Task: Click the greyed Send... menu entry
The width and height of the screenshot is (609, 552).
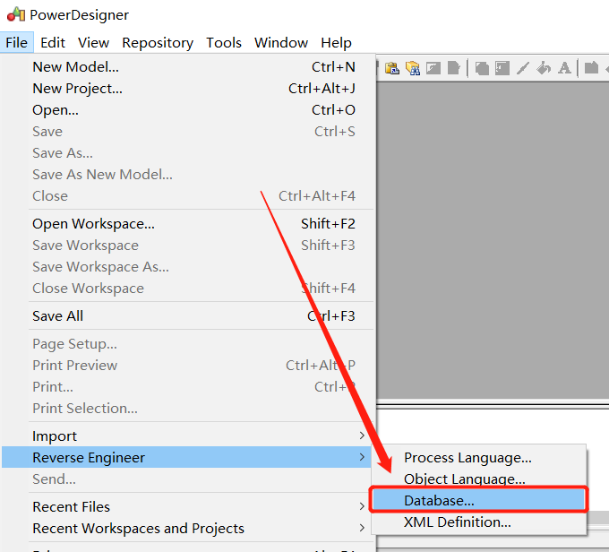Action: [188, 479]
